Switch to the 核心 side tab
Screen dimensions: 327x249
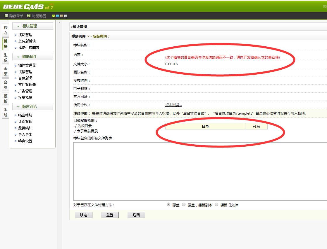(6, 30)
